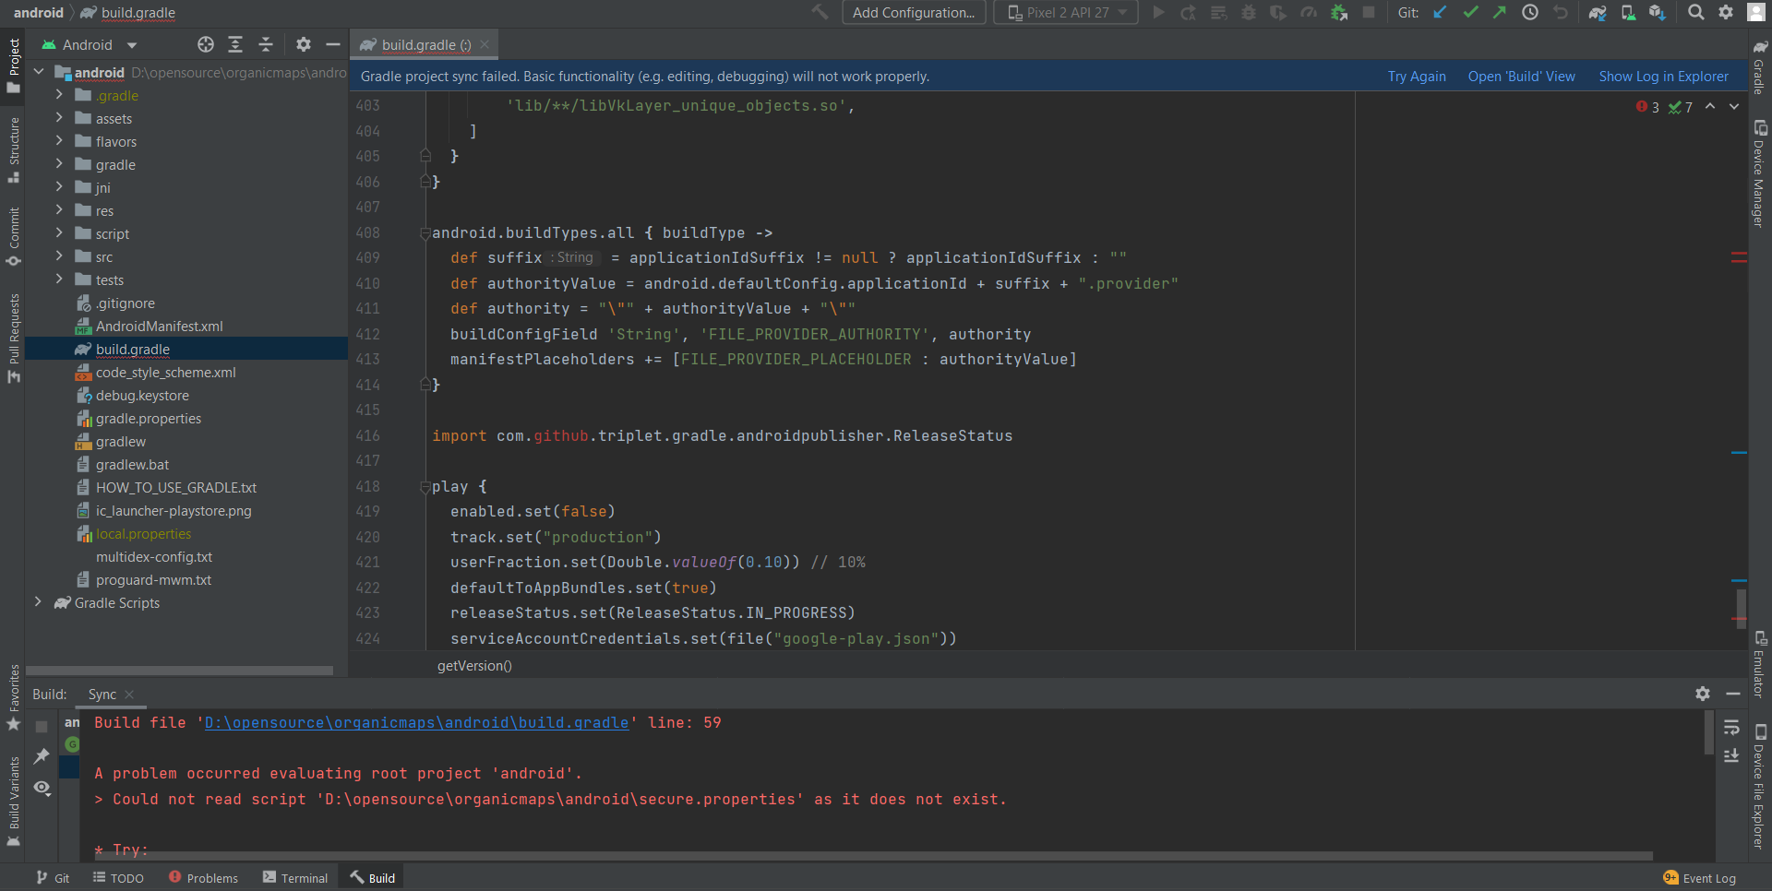Expand the flavors folder
Screen dimensions: 1772x891
tap(59, 141)
